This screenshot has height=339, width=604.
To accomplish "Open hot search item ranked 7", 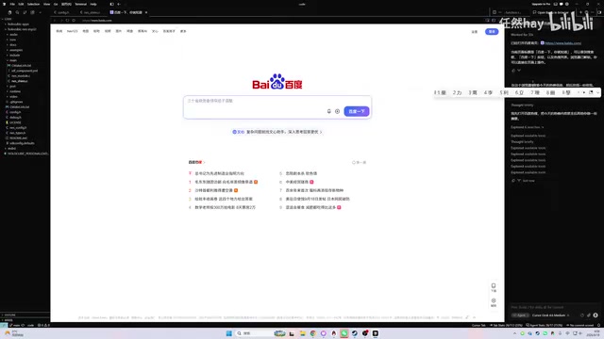I will point(314,190).
